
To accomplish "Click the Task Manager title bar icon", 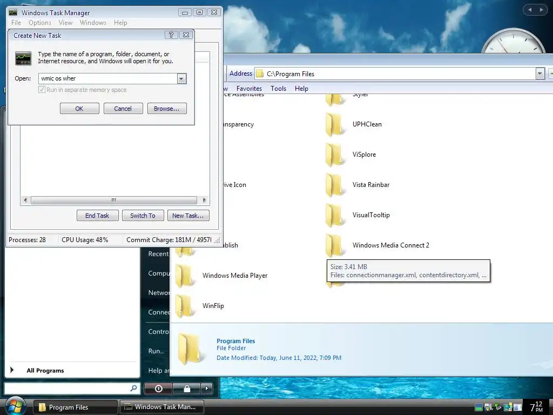I will [13, 12].
